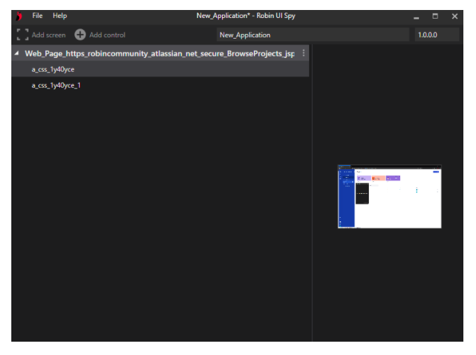Open the three-dot options for Web_Page screen

[304, 53]
